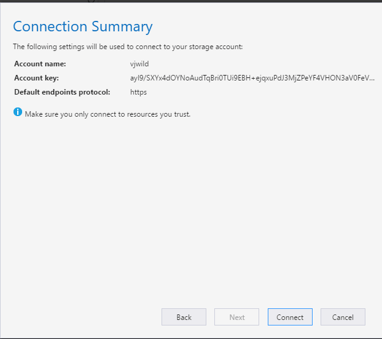
Task: Click the word "Summary" in the heading
Action: (x=122, y=26)
